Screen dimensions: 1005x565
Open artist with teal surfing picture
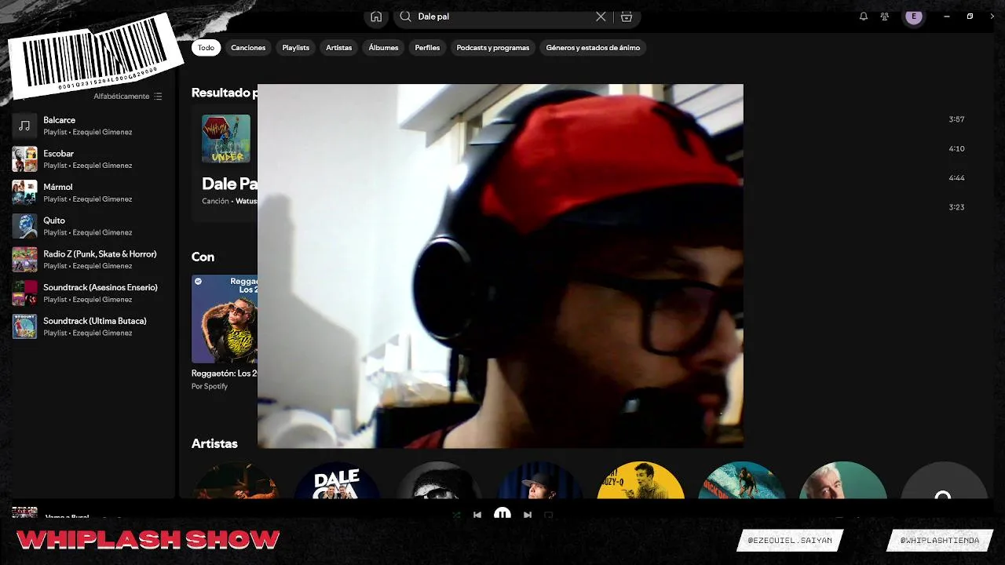point(742,481)
